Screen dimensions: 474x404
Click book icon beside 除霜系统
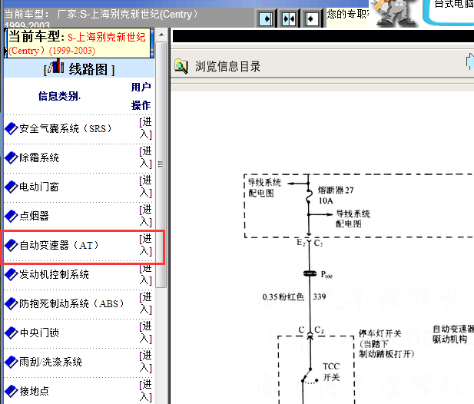click(12, 157)
